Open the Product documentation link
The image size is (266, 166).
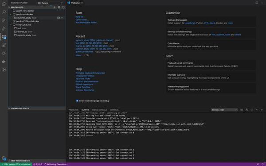[87, 81]
